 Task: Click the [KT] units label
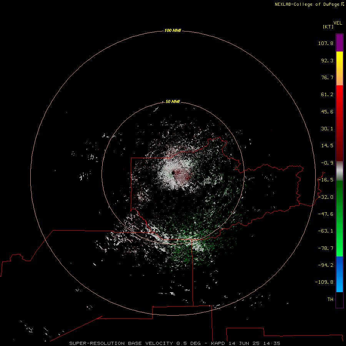[x=328, y=27]
